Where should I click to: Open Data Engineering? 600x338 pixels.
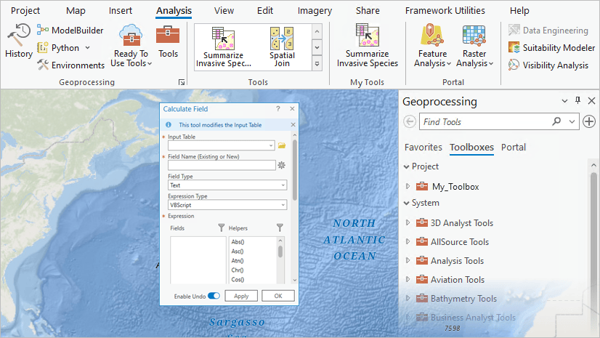(x=548, y=31)
